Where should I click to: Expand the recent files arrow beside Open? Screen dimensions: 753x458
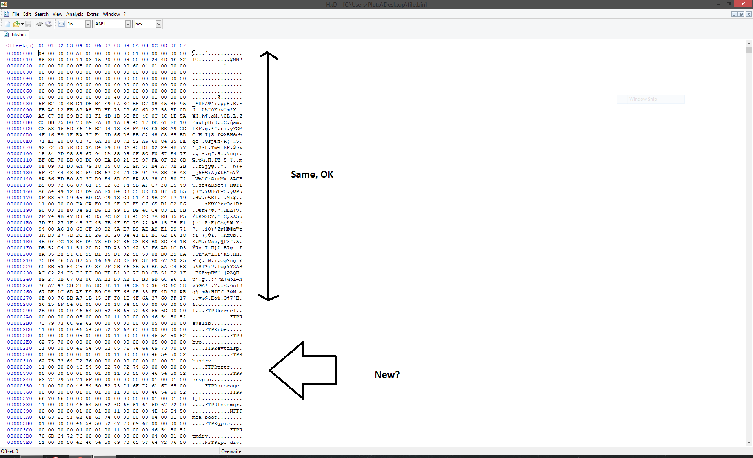click(22, 24)
